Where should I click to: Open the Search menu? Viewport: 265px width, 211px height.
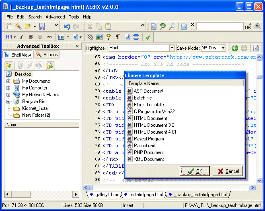click(35, 17)
